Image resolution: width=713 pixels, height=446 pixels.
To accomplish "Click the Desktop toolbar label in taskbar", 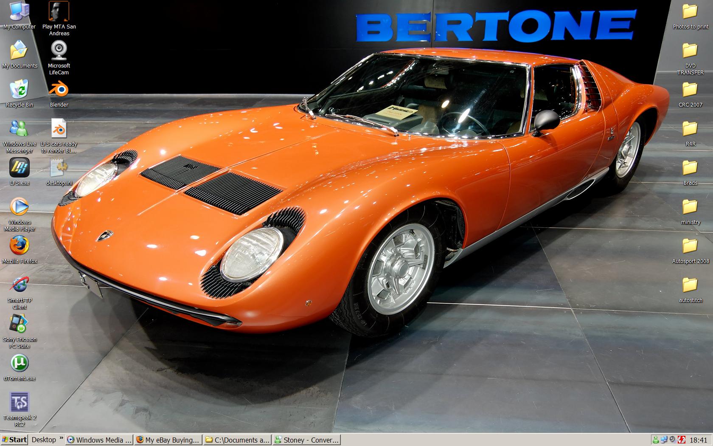I will point(44,440).
